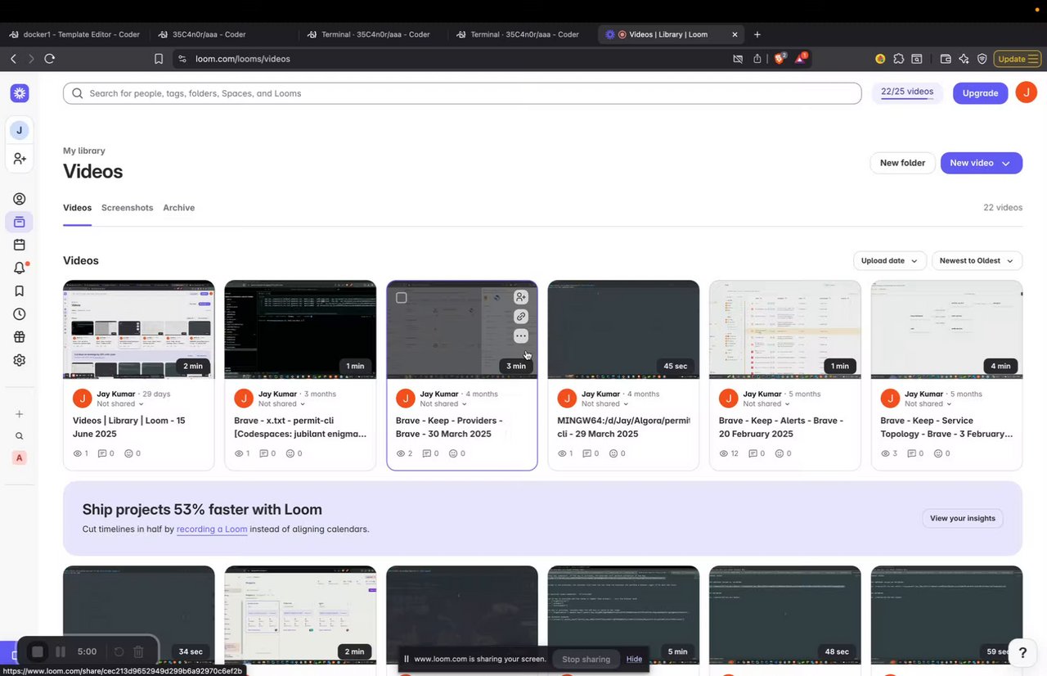Open the browser Update menu button
Image resolution: width=1047 pixels, height=676 pixels.
pyautogui.click(x=1018, y=59)
